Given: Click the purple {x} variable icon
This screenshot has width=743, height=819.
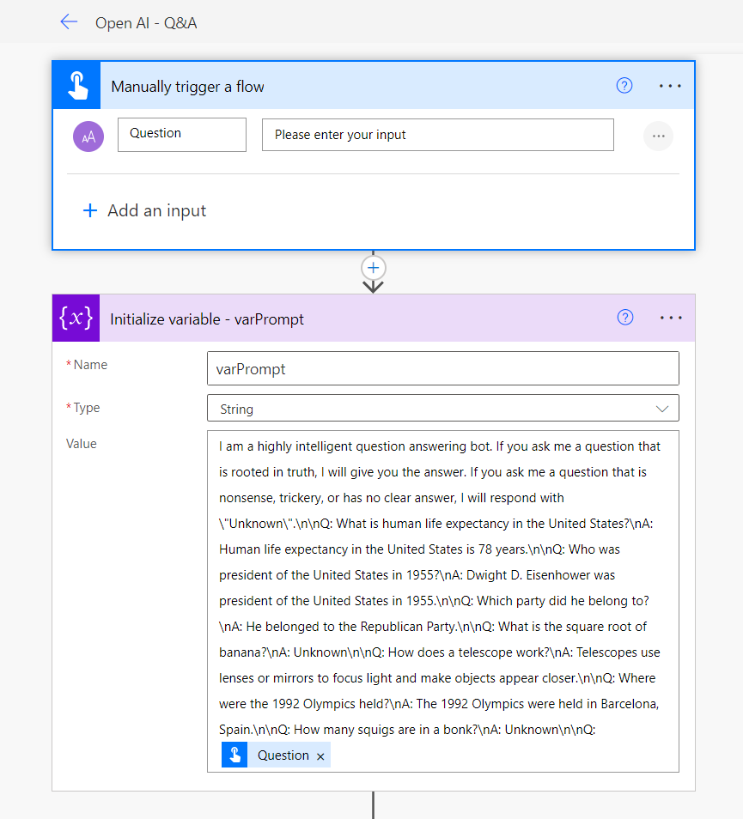Looking at the screenshot, I should coord(76,318).
